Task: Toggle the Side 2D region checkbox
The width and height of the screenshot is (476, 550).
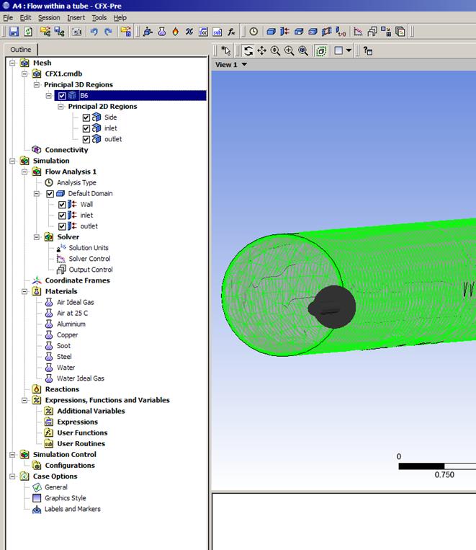Action: pos(86,117)
